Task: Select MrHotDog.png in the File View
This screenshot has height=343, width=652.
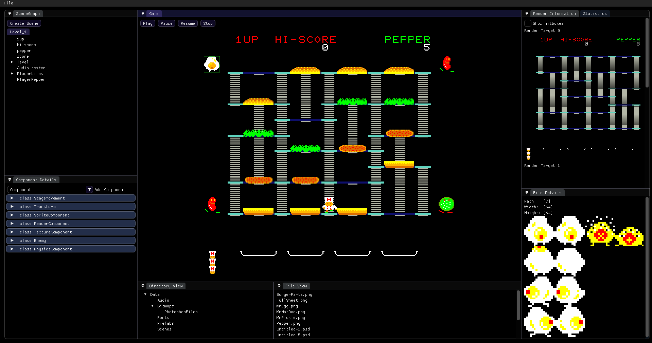Action: (291, 312)
